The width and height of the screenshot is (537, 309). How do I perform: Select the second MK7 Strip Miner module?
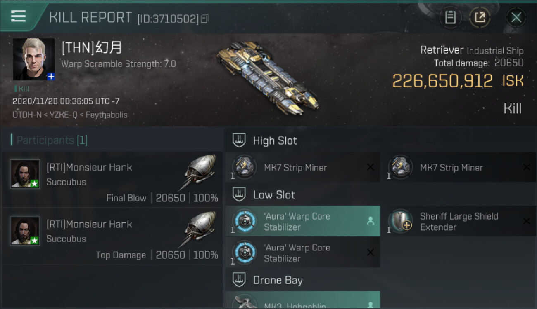pos(459,167)
